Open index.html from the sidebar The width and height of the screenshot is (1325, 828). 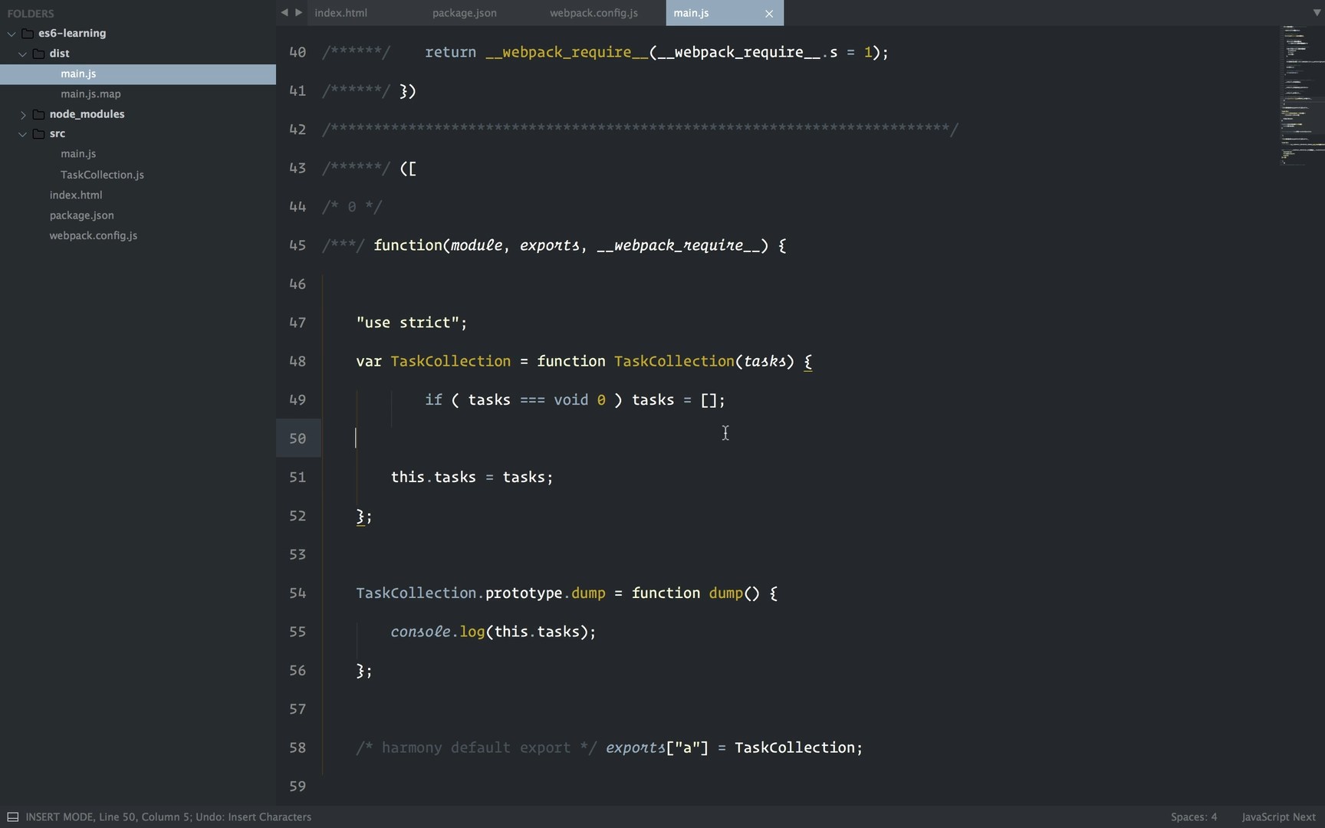pyautogui.click(x=76, y=195)
